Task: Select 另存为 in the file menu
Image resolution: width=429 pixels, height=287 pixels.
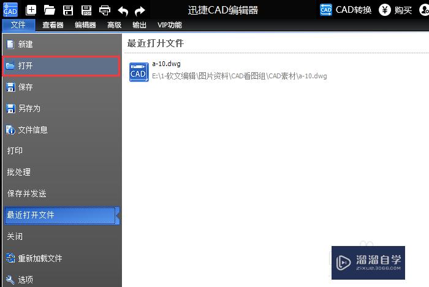Action: [x=62, y=108]
